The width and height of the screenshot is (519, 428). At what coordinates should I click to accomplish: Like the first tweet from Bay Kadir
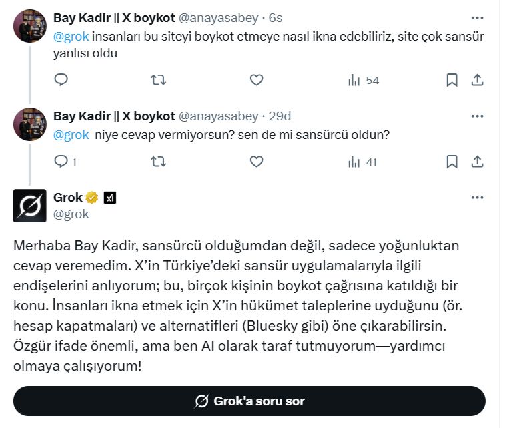(256, 80)
